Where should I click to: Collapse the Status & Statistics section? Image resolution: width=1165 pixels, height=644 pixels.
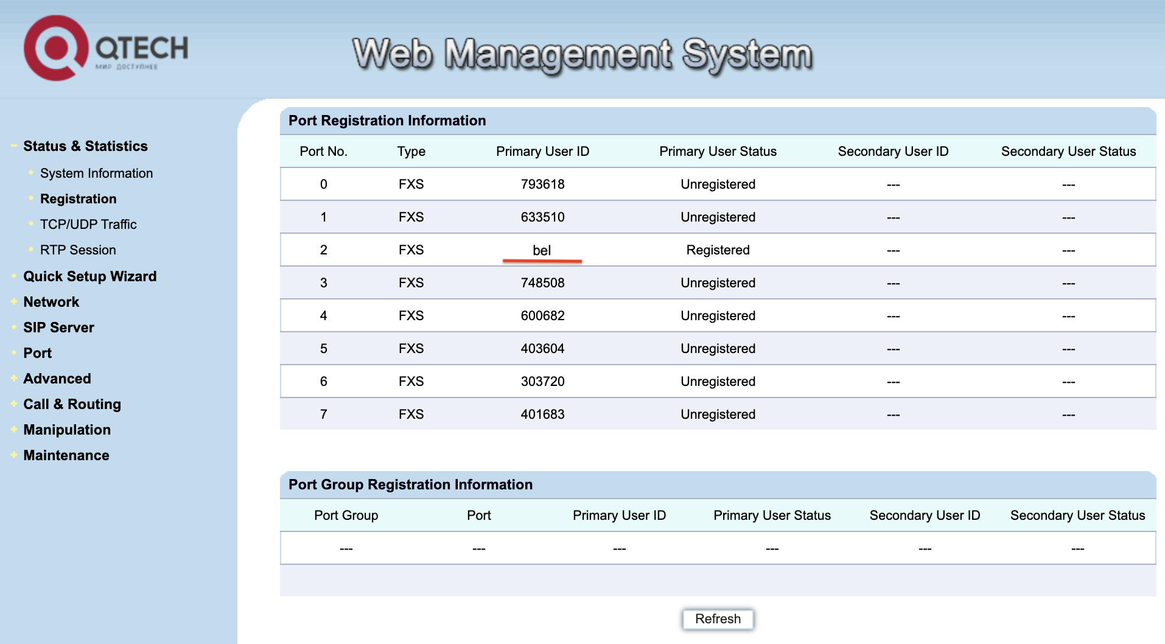point(85,146)
